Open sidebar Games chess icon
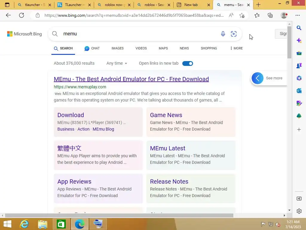306x230 pixels. pyautogui.click(x=299, y=66)
